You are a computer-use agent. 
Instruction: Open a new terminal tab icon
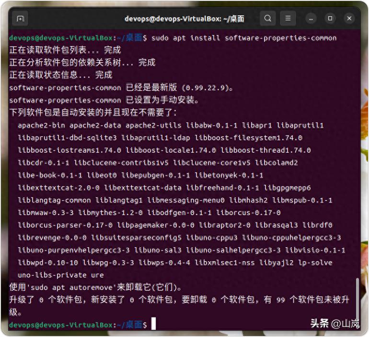click(x=20, y=18)
